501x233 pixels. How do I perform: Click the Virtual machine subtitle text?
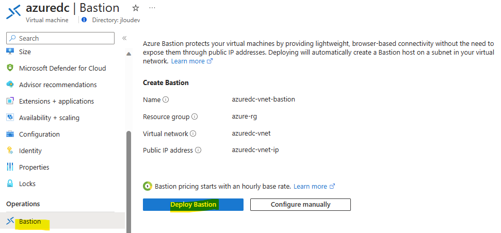(47, 20)
